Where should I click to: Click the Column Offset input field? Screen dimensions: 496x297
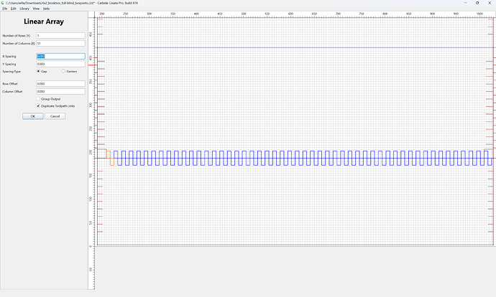60,92
